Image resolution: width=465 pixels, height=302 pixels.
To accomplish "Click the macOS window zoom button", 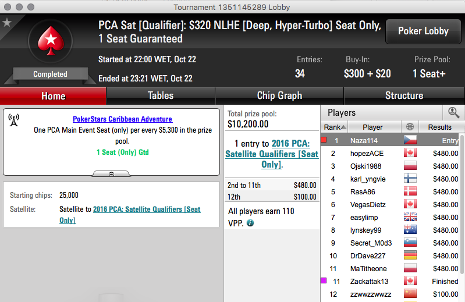I will pyautogui.click(x=31, y=7).
